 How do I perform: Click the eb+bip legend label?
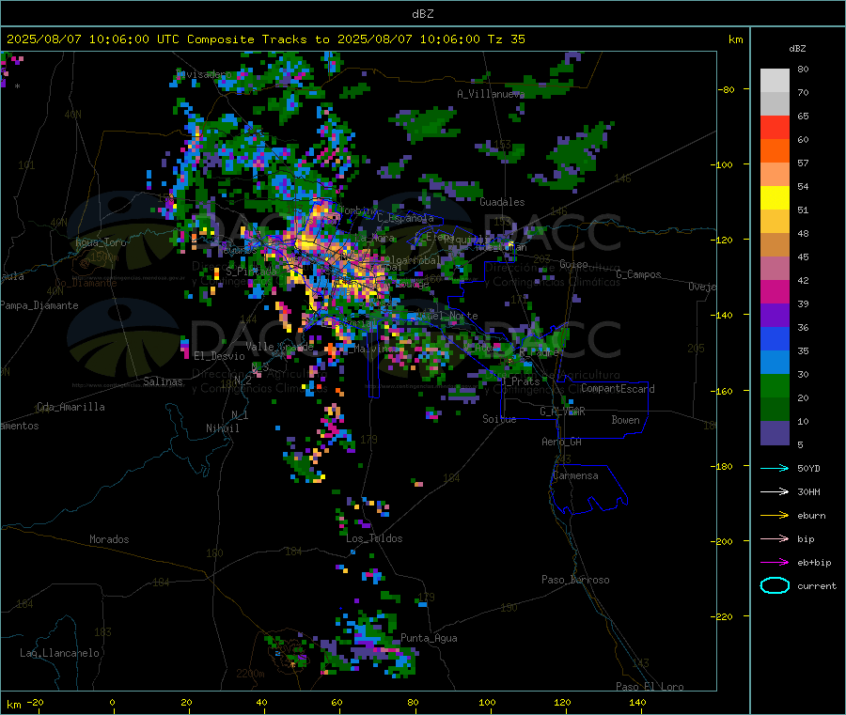[814, 563]
